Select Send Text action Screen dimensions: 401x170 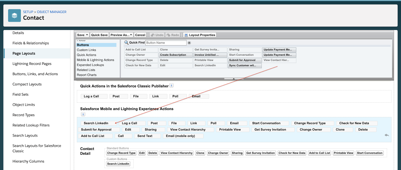point(148,136)
